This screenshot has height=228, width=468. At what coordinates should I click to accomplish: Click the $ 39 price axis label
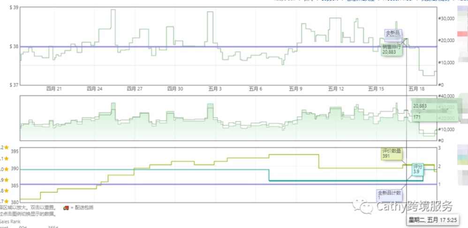pos(14,7)
